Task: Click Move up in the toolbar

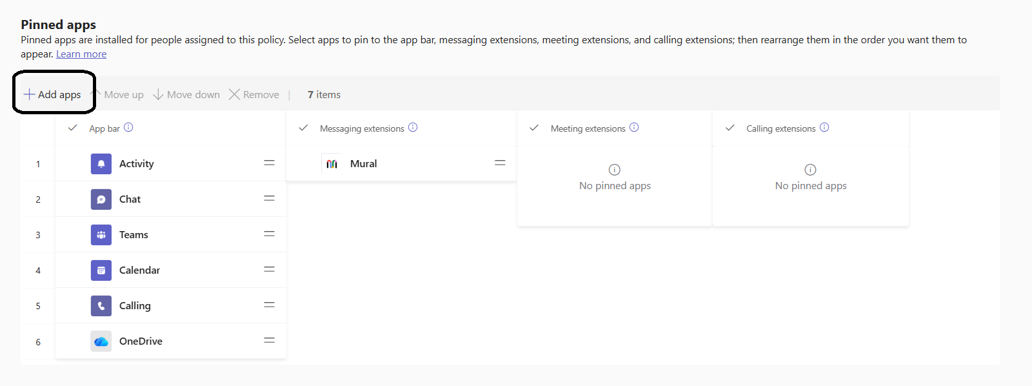Action: tap(118, 94)
